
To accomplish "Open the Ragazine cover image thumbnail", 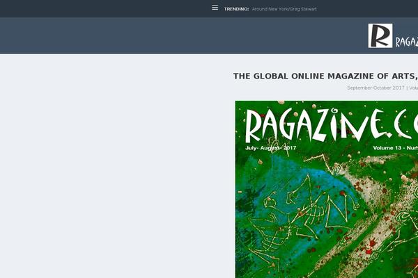I will [x=327, y=189].
